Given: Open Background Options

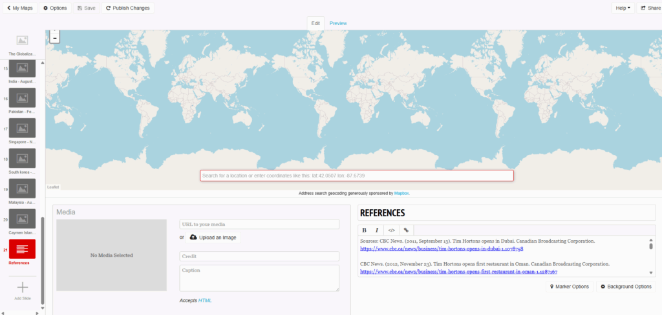Looking at the screenshot, I should (625, 287).
